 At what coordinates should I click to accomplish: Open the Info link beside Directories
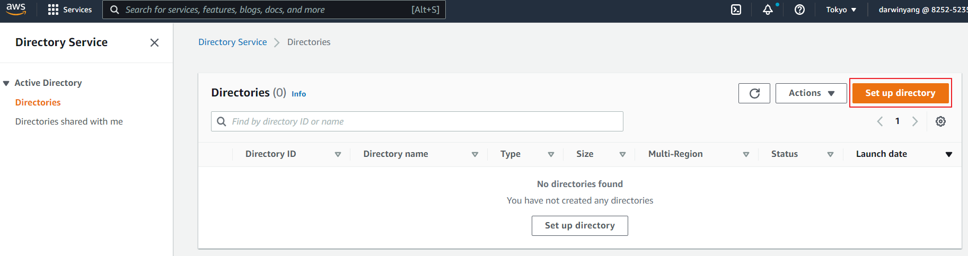298,94
